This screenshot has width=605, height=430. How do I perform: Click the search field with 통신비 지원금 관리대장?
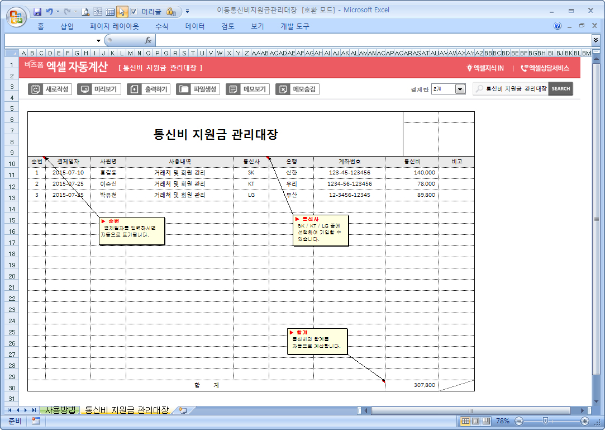pyautogui.click(x=511, y=89)
